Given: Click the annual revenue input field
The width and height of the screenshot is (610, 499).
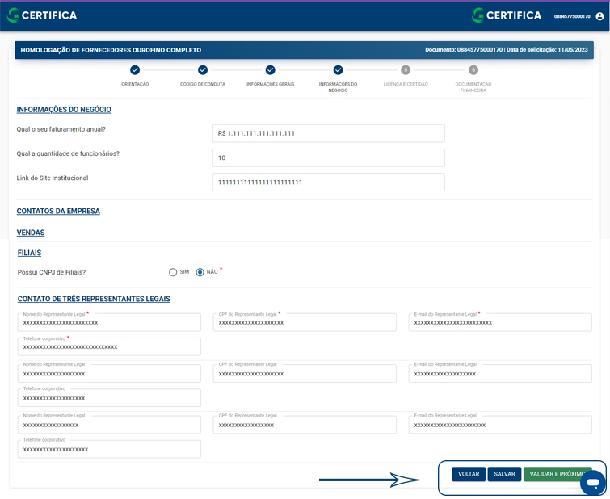Looking at the screenshot, I should pyautogui.click(x=329, y=133).
